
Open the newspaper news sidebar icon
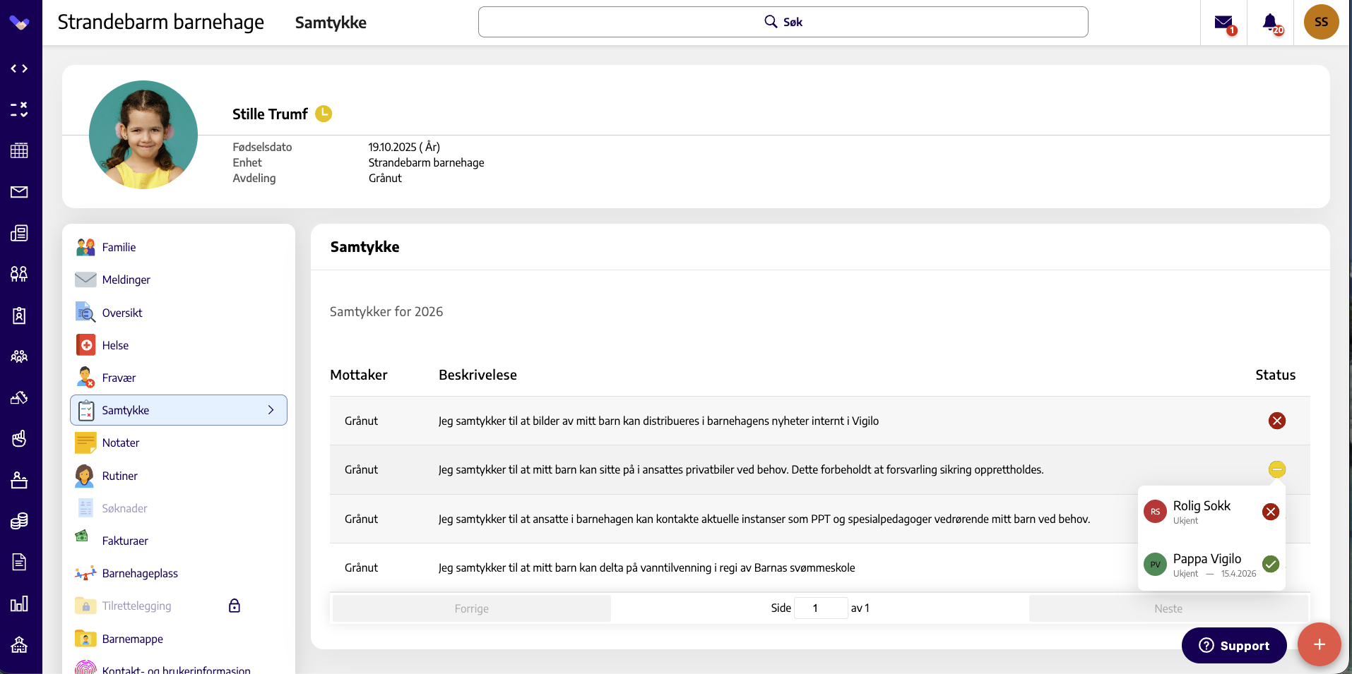[19, 233]
